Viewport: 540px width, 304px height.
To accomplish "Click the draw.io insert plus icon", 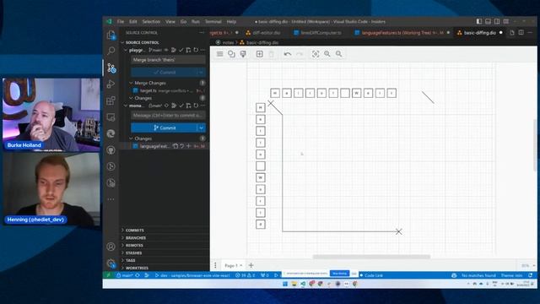I will [x=260, y=54].
